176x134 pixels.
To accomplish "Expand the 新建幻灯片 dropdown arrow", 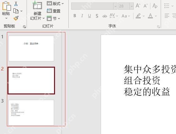I will click(44, 18).
